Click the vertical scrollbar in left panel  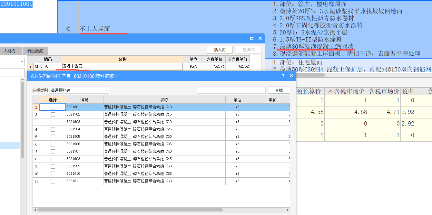[x=23, y=120]
